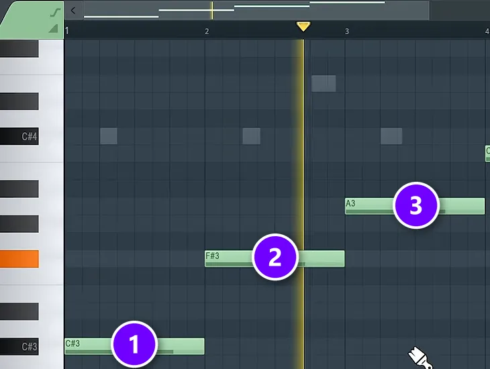Click the piano roll overview scrollbar
The image size is (490, 369).
(x=256, y=10)
